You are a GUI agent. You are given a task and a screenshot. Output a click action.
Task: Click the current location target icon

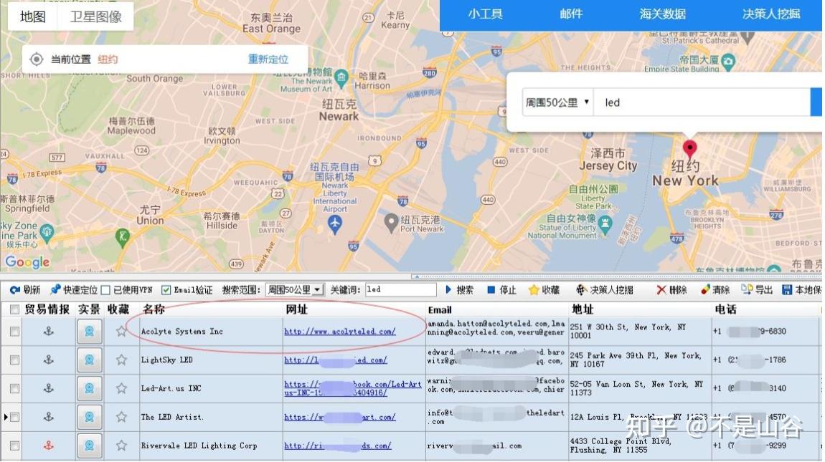37,59
